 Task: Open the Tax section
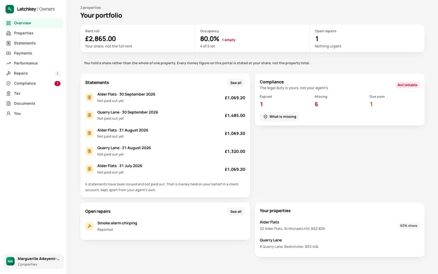33,93
